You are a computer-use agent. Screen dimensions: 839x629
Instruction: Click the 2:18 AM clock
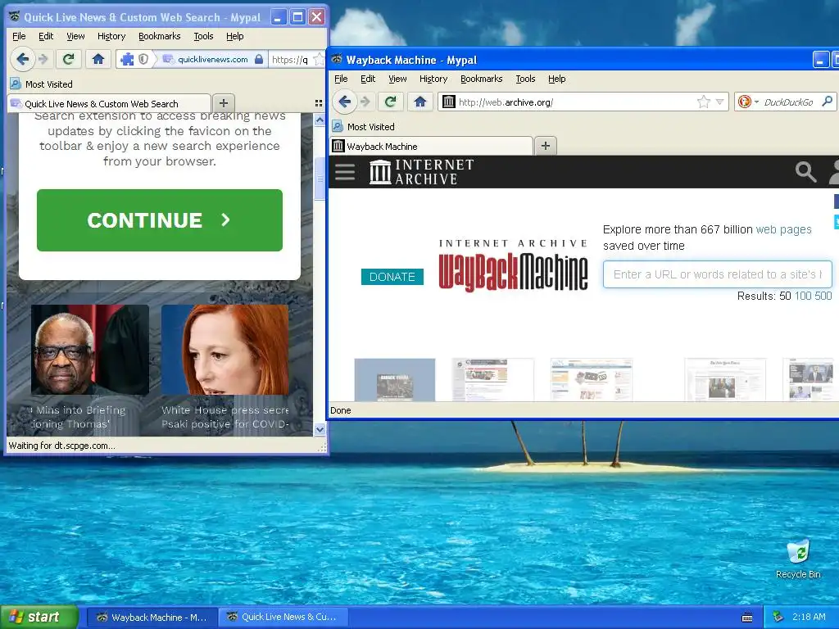click(809, 617)
